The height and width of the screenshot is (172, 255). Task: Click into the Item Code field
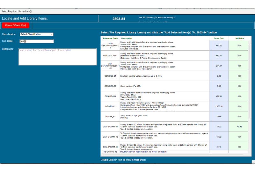click(36, 41)
